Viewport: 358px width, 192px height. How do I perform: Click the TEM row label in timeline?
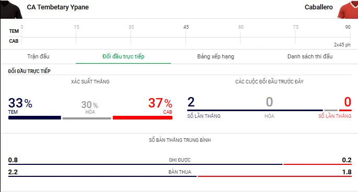14,31
